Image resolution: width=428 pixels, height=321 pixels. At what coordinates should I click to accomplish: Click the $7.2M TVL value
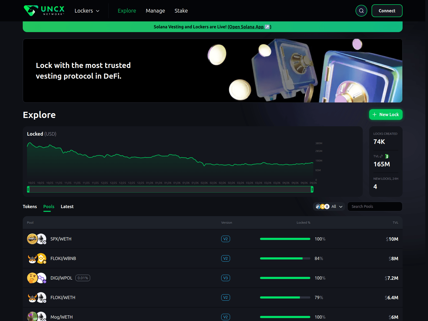click(x=391, y=278)
